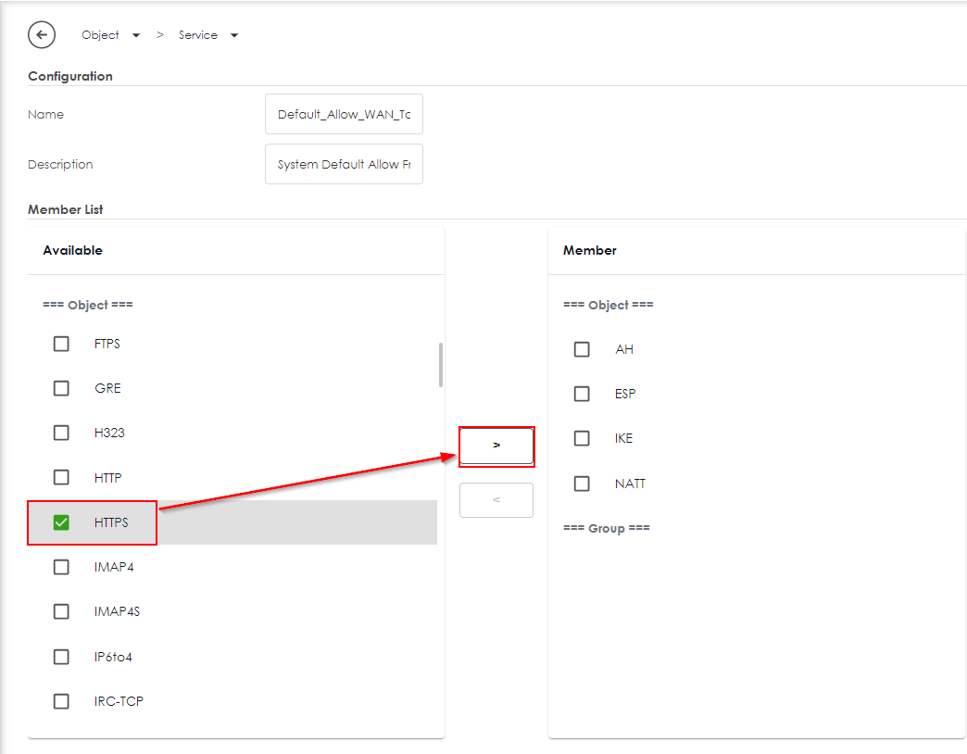Screen dimensions: 967x754
Task: Select the GRE text label
Action: 108,388
